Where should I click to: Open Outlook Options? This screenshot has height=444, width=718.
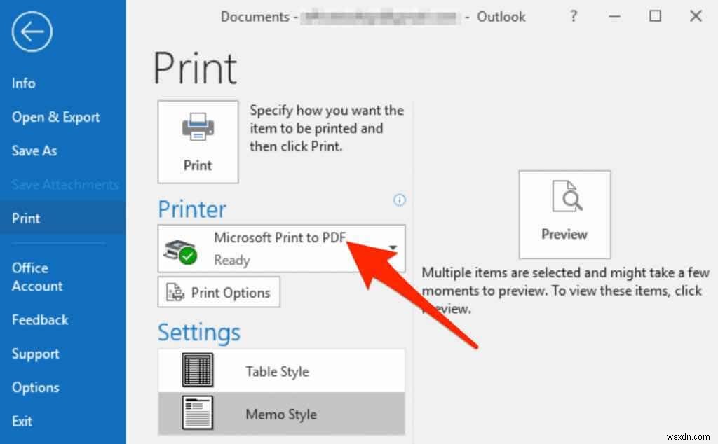35,387
